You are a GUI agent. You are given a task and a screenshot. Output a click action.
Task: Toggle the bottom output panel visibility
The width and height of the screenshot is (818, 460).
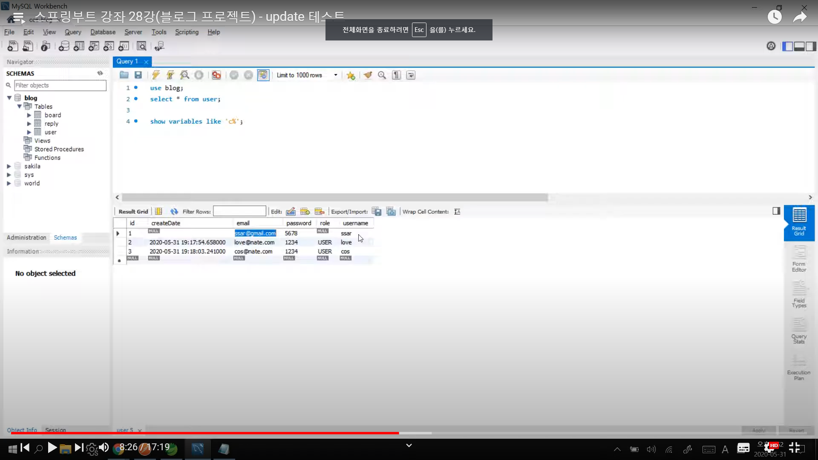tap(799, 46)
